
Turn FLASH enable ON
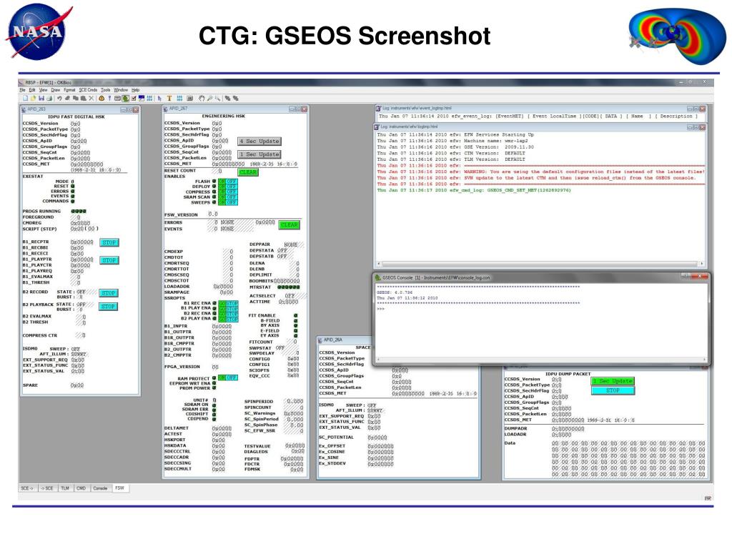[x=222, y=181]
